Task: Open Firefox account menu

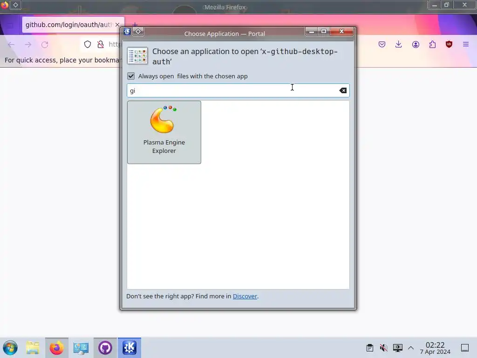Action: (x=416, y=44)
